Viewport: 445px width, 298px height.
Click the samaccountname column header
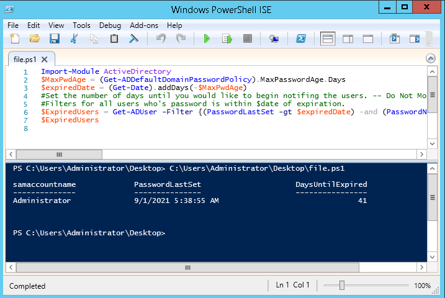click(44, 184)
